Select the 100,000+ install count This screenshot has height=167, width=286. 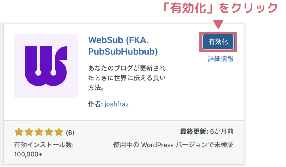[x=28, y=154]
